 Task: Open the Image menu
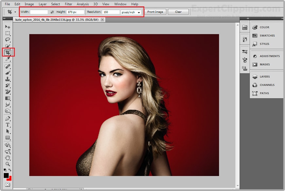29,4
